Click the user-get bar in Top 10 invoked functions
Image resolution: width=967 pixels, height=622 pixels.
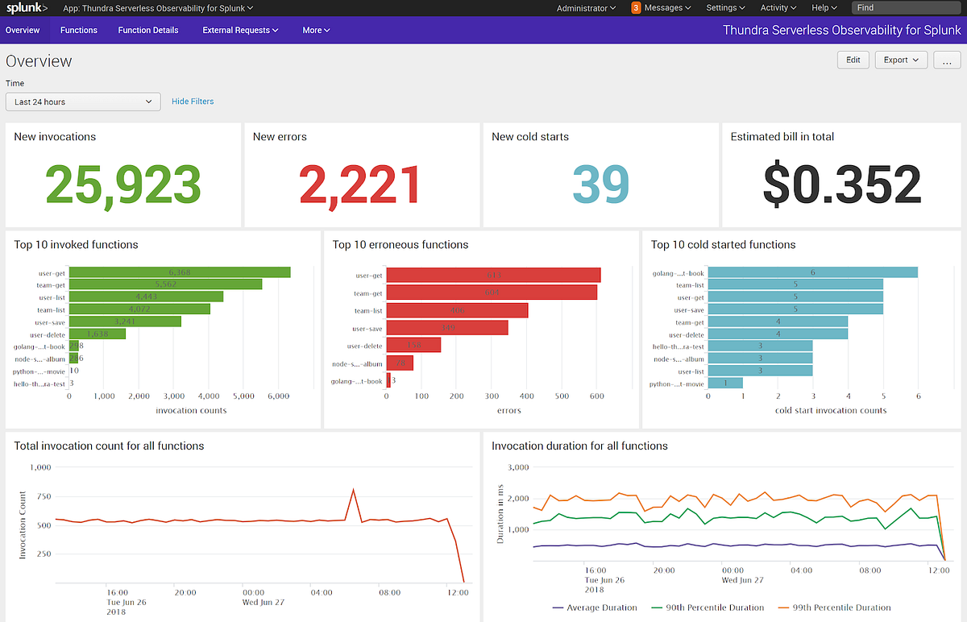(x=177, y=272)
